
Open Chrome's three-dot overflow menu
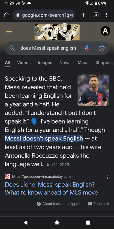[x=107, y=15]
